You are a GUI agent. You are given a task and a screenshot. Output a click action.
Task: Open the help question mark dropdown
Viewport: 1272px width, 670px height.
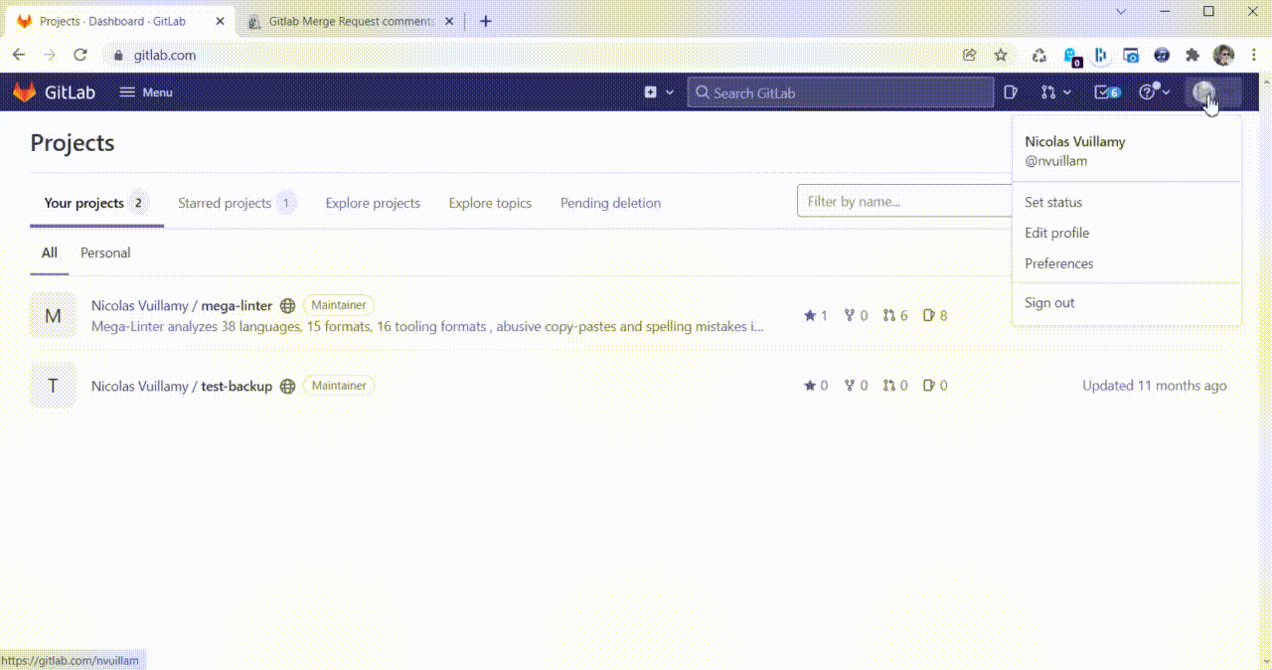1154,92
